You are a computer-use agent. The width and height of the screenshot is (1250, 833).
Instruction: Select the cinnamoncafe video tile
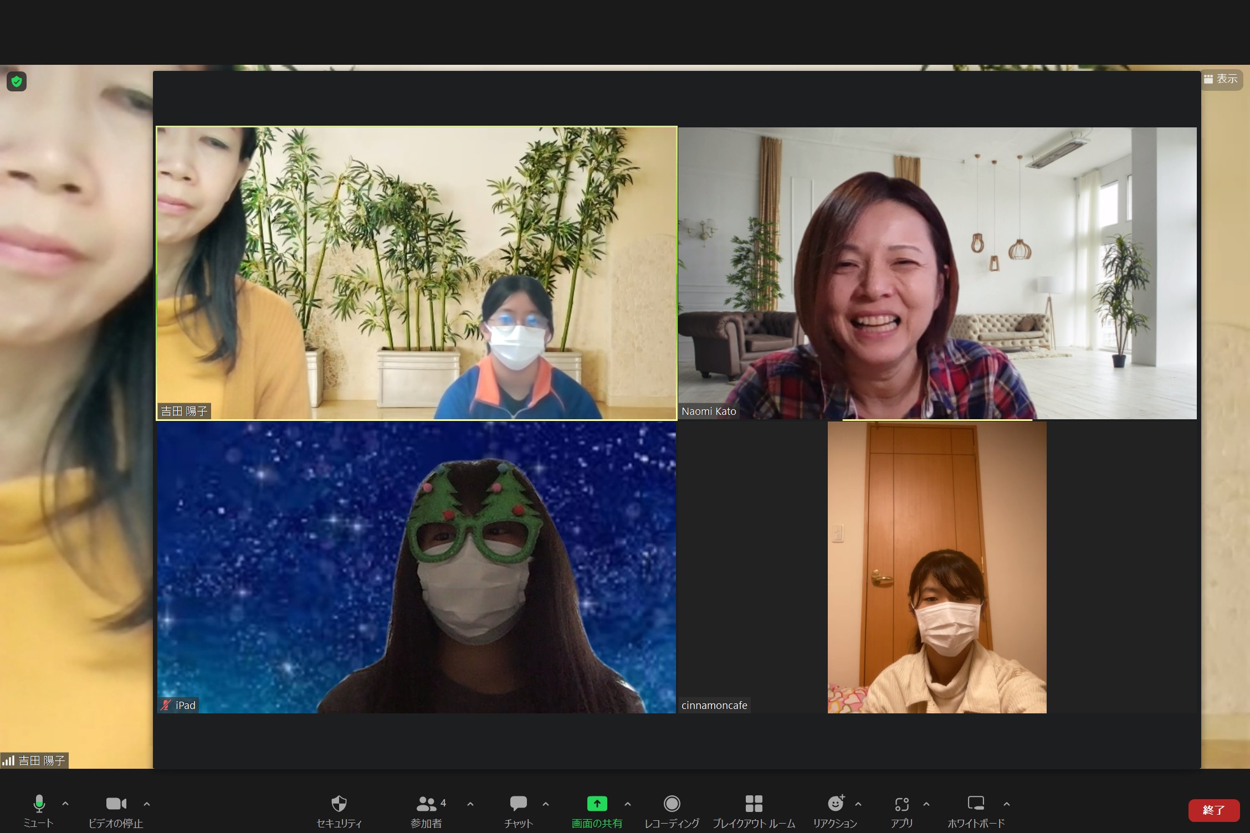pyautogui.click(x=937, y=567)
